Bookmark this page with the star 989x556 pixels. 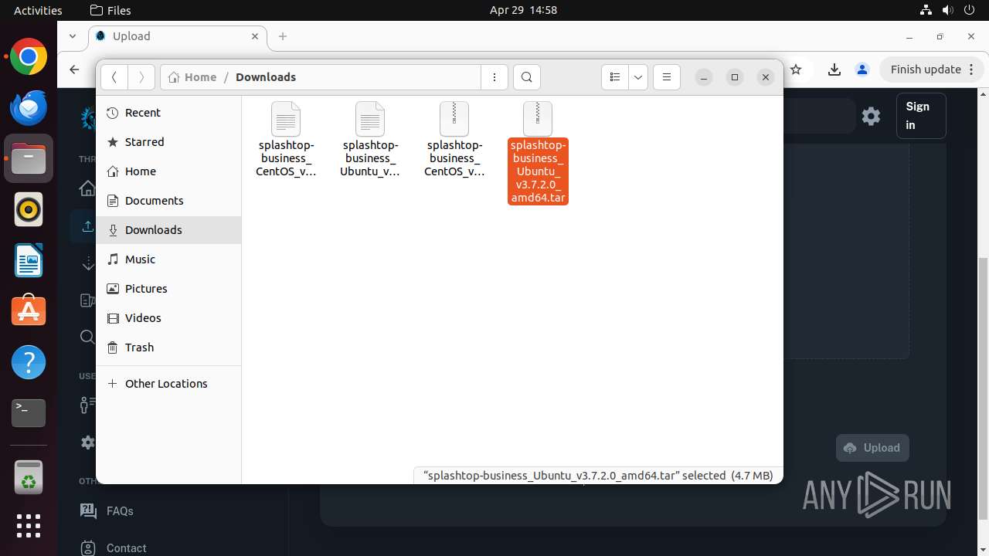796,69
